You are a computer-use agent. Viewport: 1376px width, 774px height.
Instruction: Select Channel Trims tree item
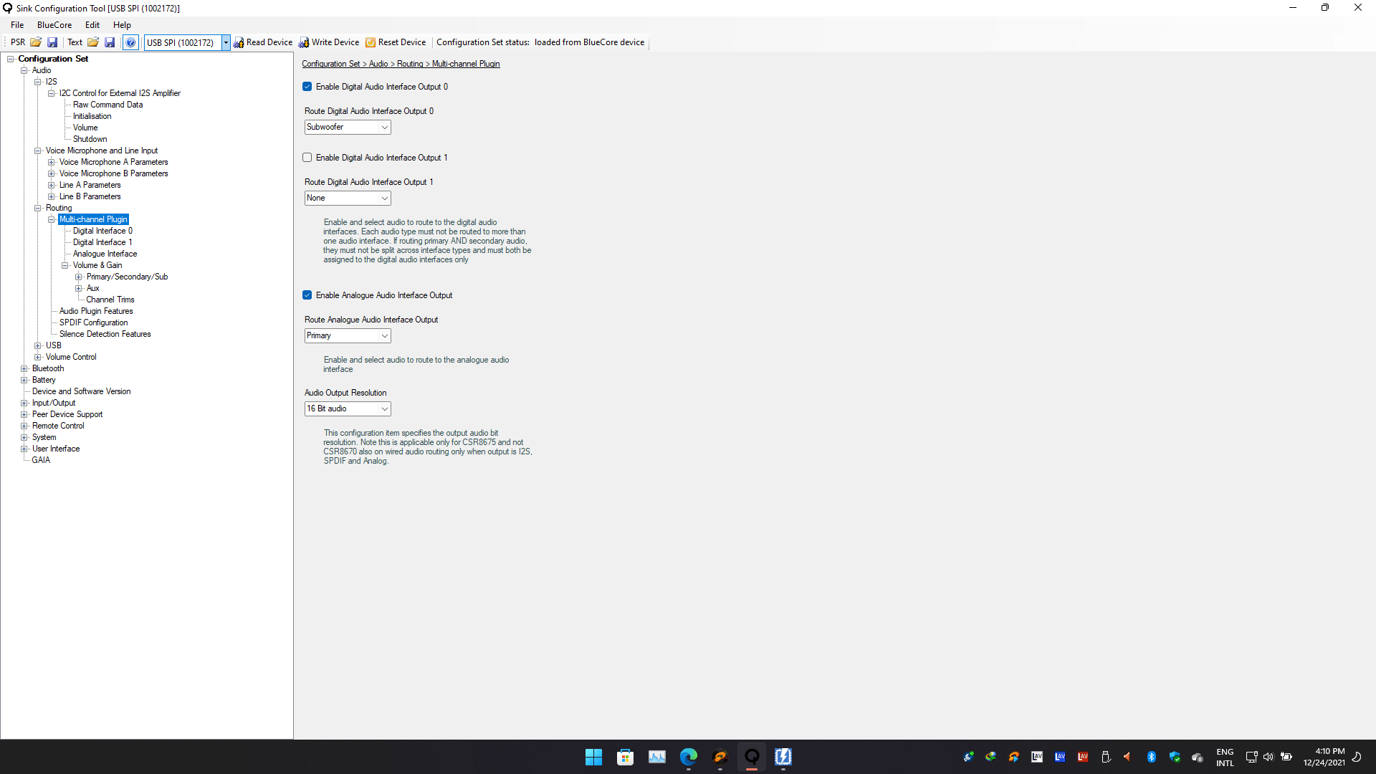110,300
